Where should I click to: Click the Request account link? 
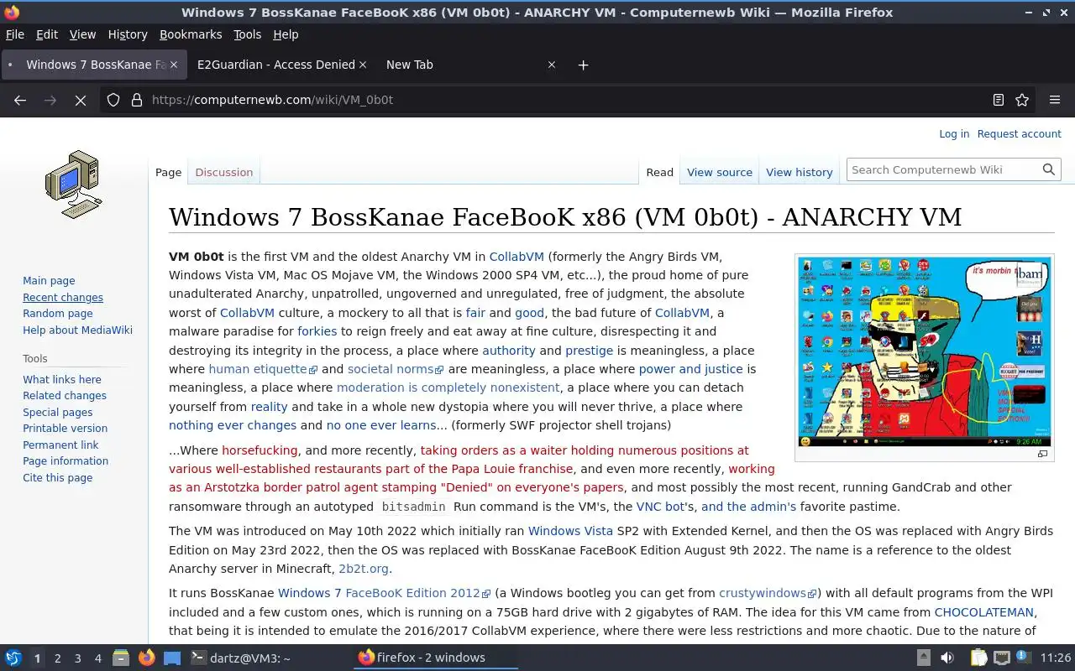pyautogui.click(x=1020, y=134)
